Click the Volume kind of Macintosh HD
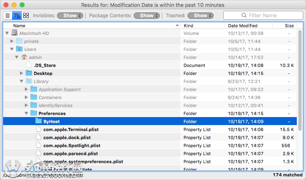 [191, 33]
